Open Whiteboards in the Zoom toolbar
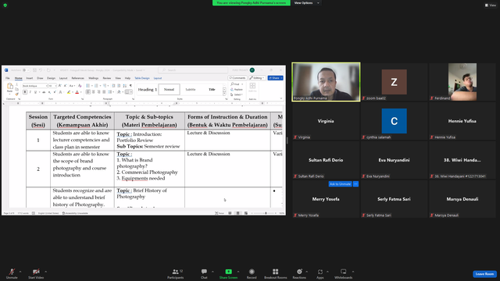500x281 pixels. [x=344, y=273]
